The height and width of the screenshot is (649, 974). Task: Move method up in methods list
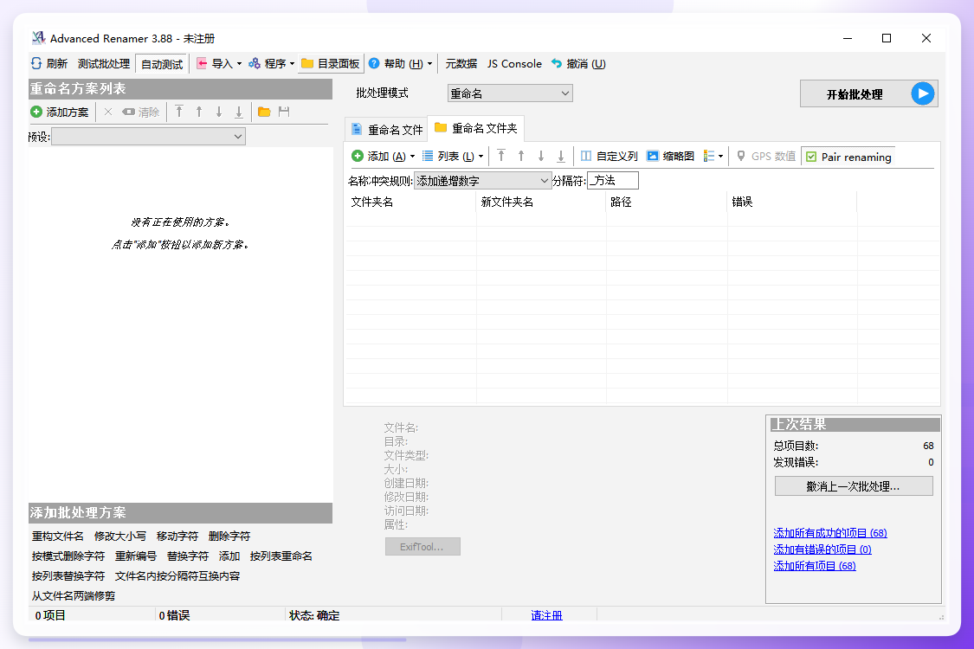199,112
